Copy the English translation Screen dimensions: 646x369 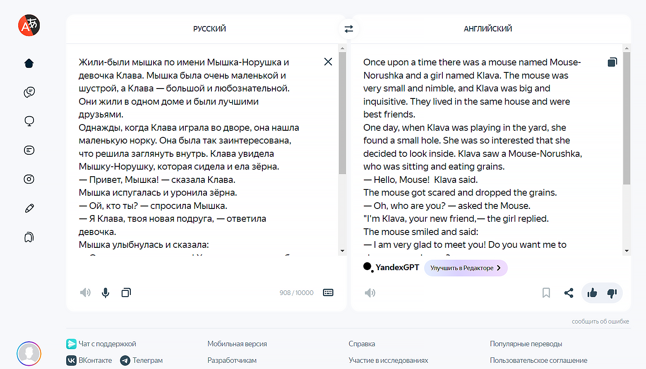tap(612, 62)
